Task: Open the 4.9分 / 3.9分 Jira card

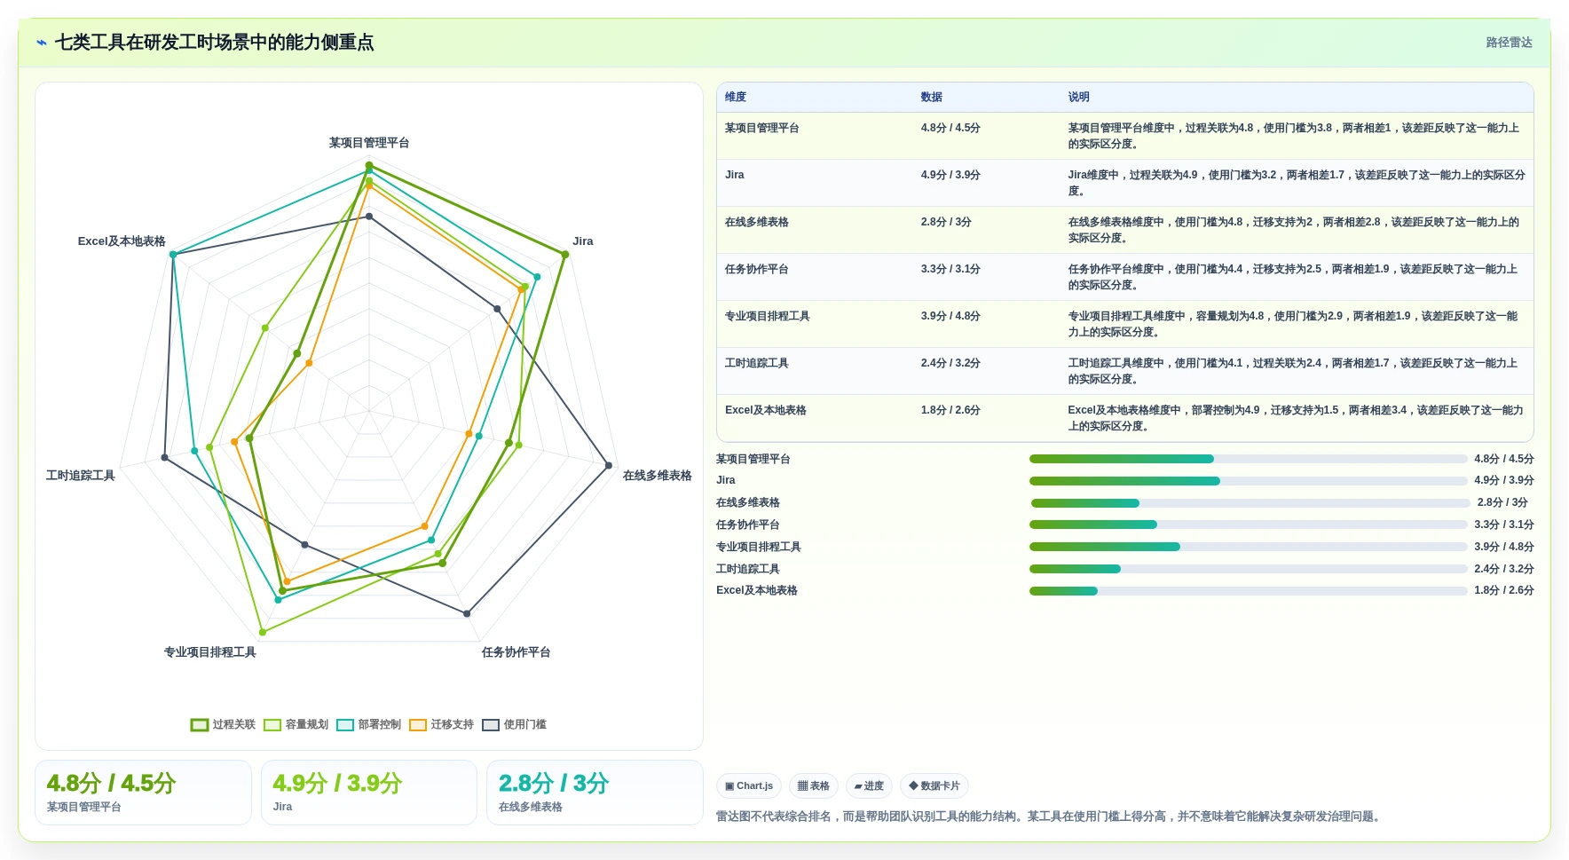Action: coord(368,793)
